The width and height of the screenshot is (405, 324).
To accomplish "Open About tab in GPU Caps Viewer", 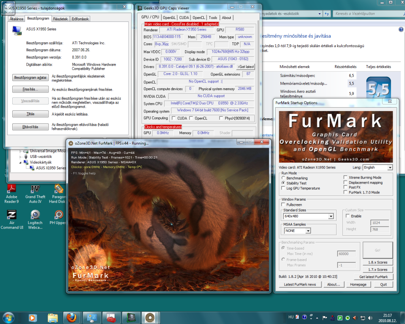I will pyautogui.click(x=227, y=17).
